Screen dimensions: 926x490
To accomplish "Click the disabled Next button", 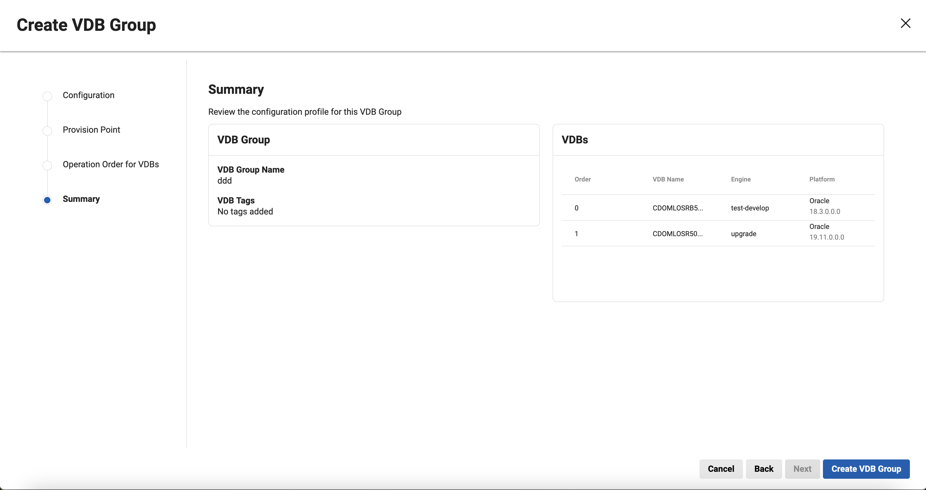I will tap(802, 469).
